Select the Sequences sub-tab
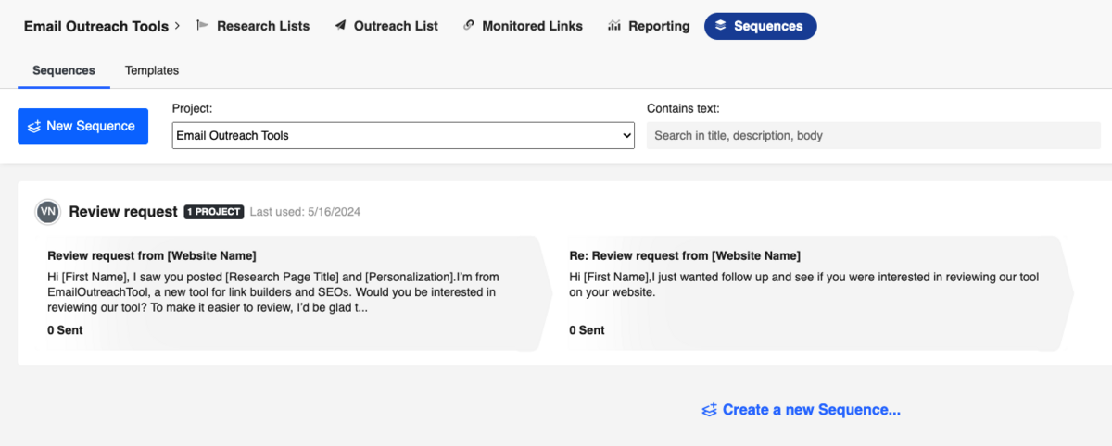This screenshot has width=1112, height=446. [64, 70]
